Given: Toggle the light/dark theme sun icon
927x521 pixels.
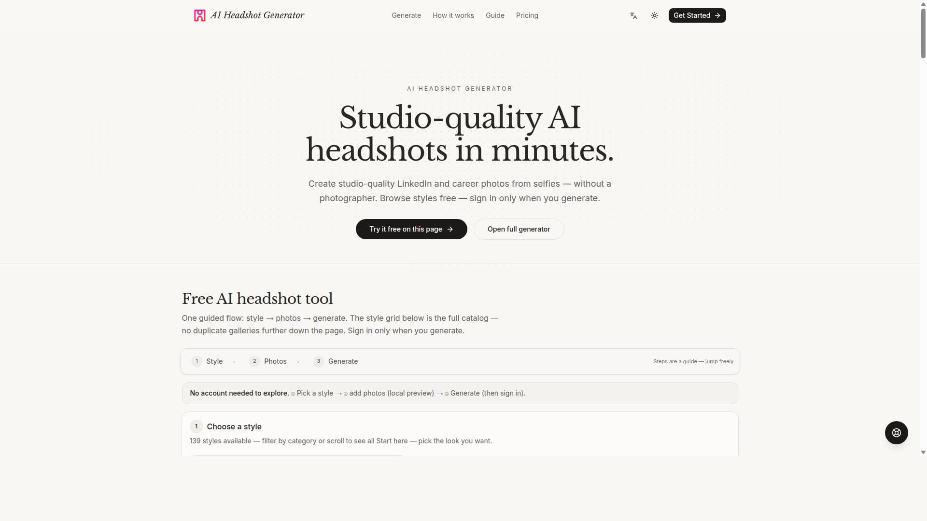Looking at the screenshot, I should click(655, 15).
